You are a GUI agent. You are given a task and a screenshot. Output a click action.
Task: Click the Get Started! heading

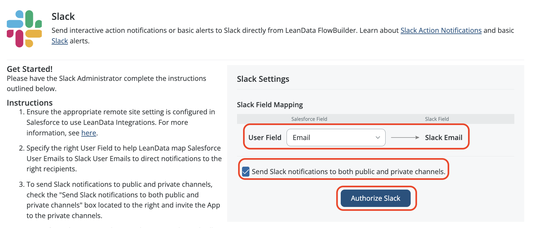coord(30,69)
